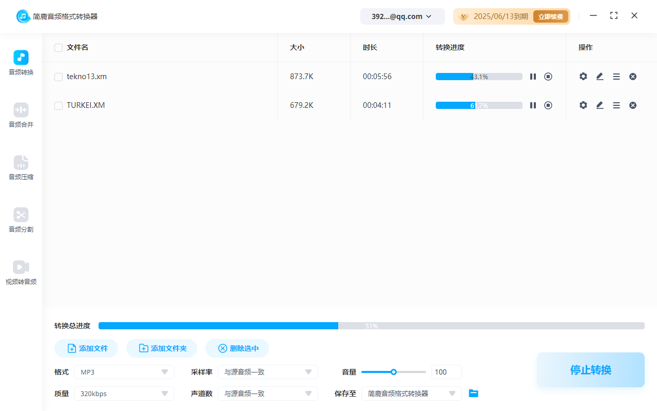This screenshot has height=411, width=657.
Task: Pause conversion of tekno13.xm
Action: tap(533, 77)
